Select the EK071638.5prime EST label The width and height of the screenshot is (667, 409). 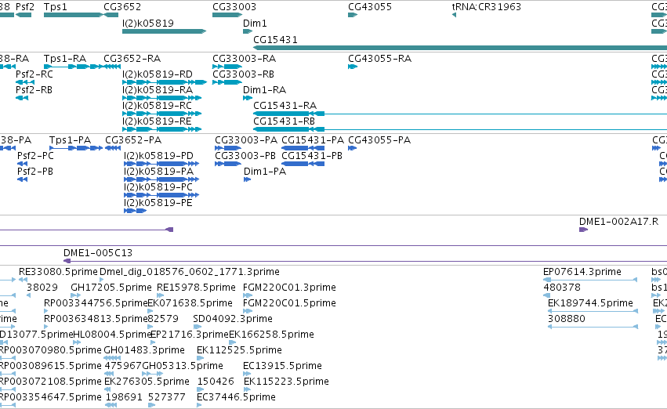(190, 303)
